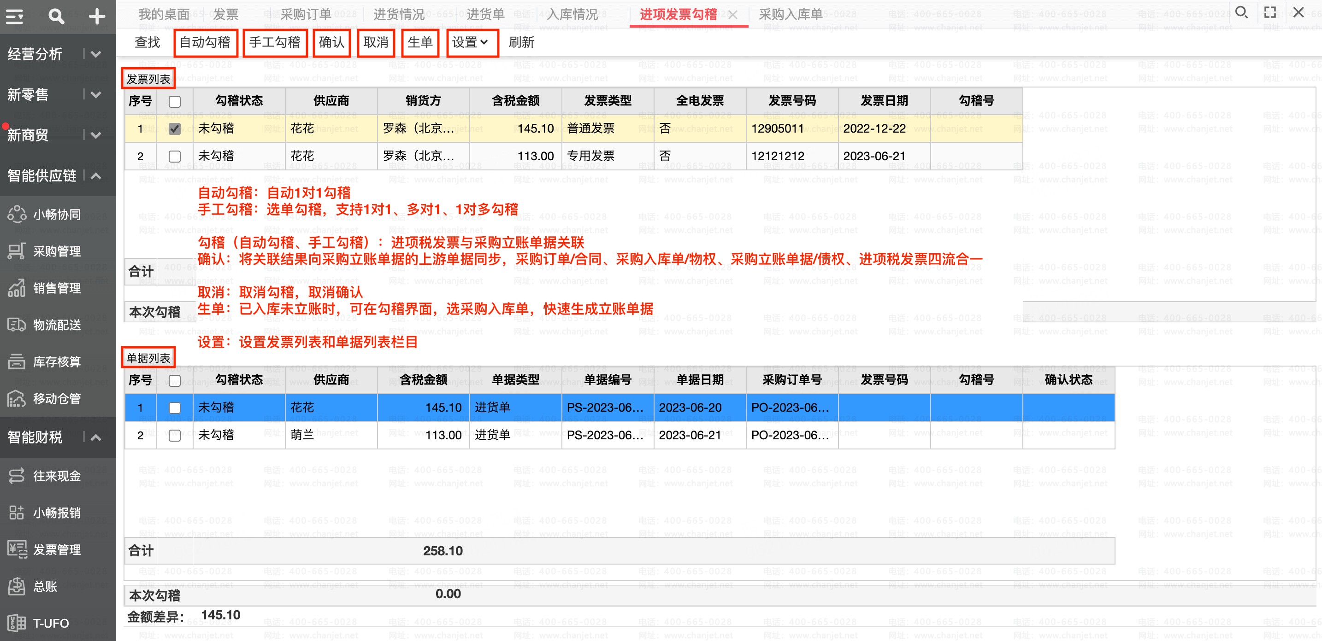The height and width of the screenshot is (641, 1322).
Task: Click the fullscreen icon at top right
Action: pyautogui.click(x=1269, y=12)
